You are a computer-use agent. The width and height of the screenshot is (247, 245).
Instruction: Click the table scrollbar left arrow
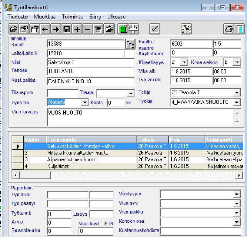tap(16, 175)
